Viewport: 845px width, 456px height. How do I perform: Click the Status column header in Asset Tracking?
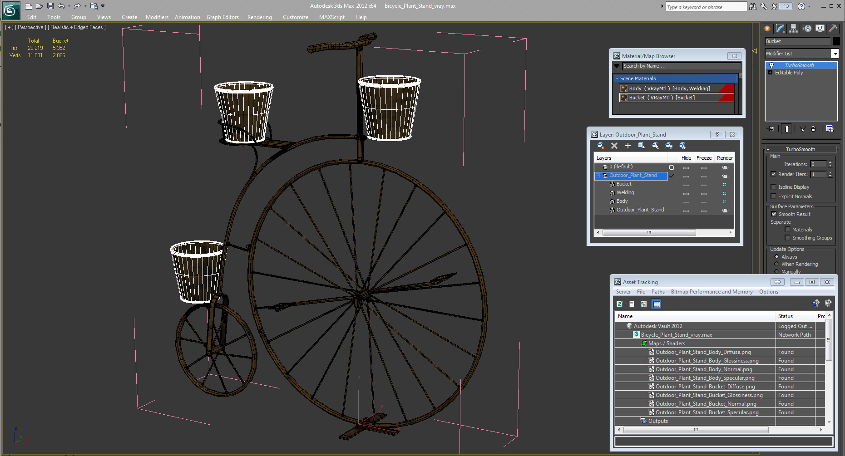796,316
